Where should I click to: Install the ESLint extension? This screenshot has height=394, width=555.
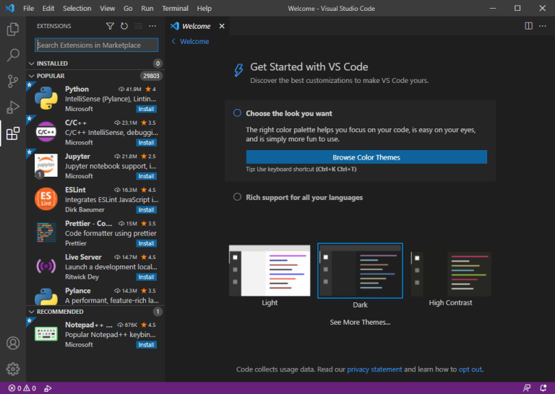point(146,209)
